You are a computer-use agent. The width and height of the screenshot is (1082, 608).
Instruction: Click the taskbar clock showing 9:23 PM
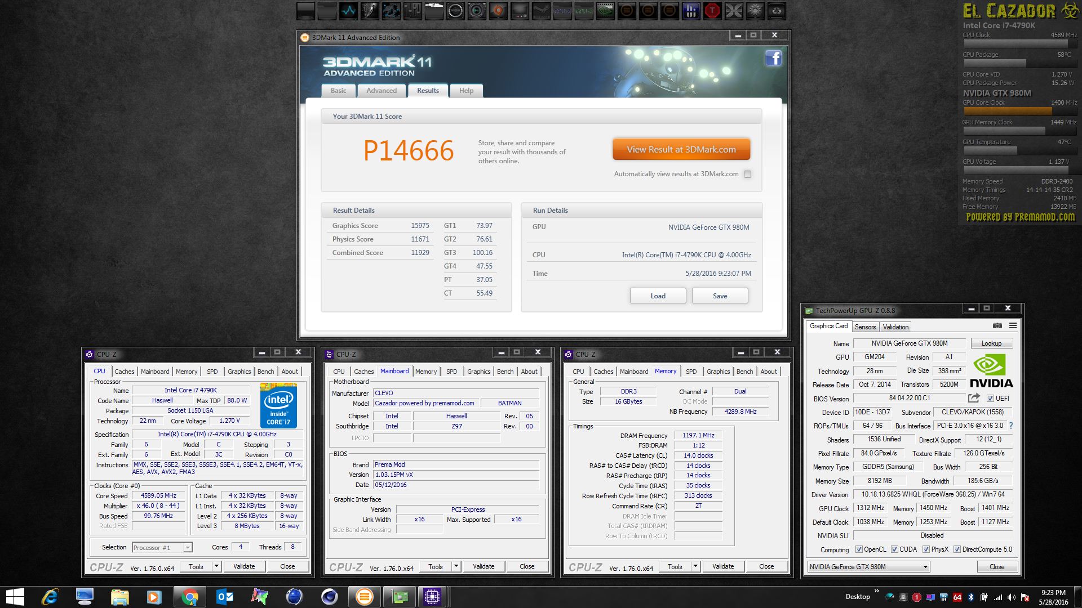[x=1053, y=597]
